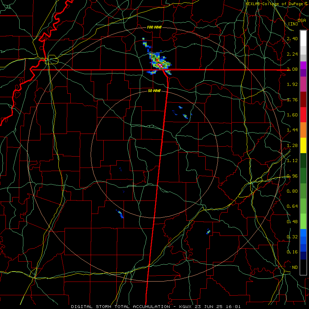The height and width of the screenshot is (309, 309).
Task: Click the green rain echo northeast inside the 50 NMI ring
Action: click(185, 116)
